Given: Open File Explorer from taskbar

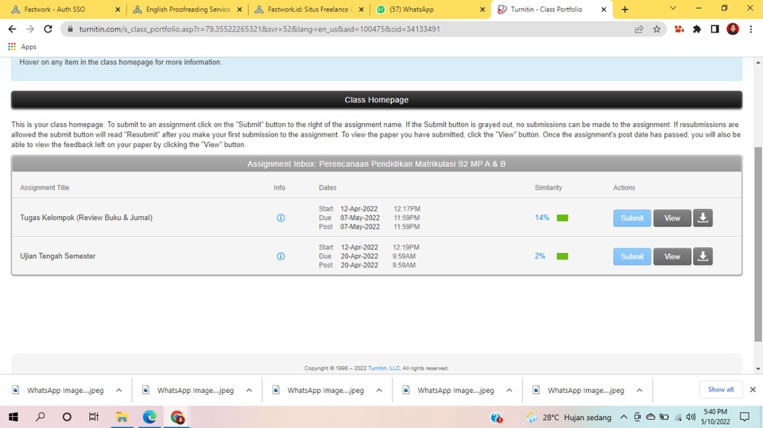Looking at the screenshot, I should tap(122, 417).
